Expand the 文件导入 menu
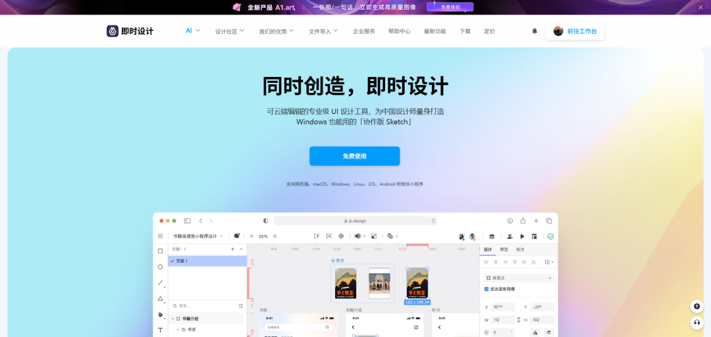The width and height of the screenshot is (711, 337). point(323,32)
